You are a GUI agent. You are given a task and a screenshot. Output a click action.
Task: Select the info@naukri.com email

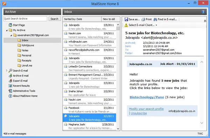90,43
